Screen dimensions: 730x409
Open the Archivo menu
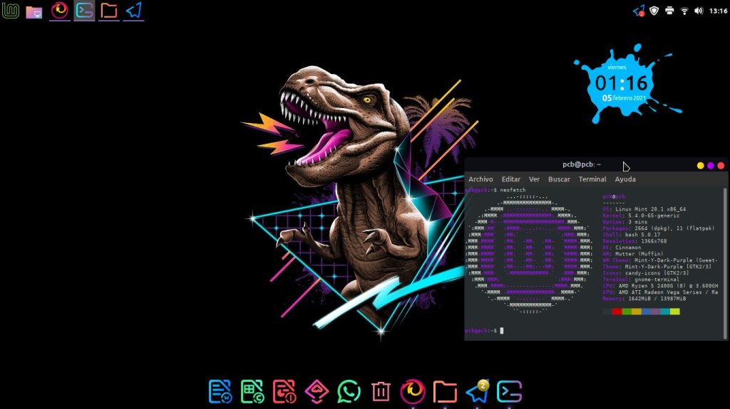[480, 179]
